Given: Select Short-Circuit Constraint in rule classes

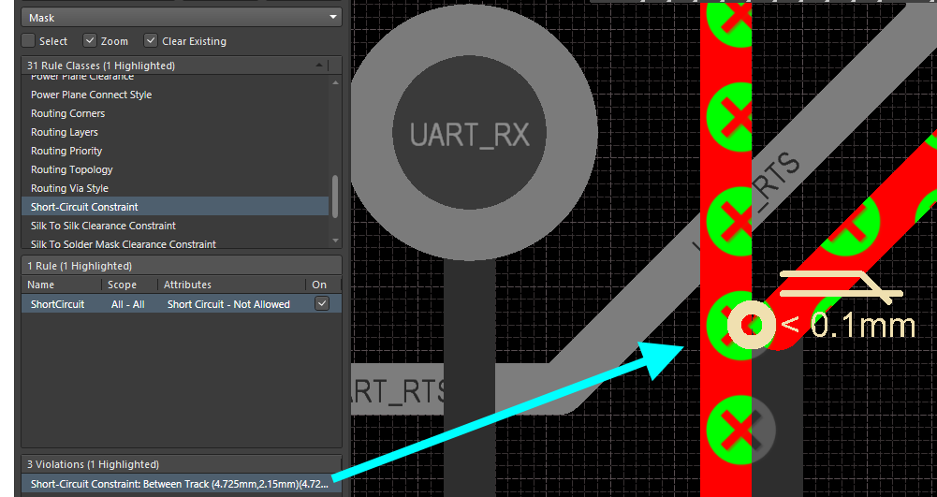Looking at the screenshot, I should click(x=84, y=207).
